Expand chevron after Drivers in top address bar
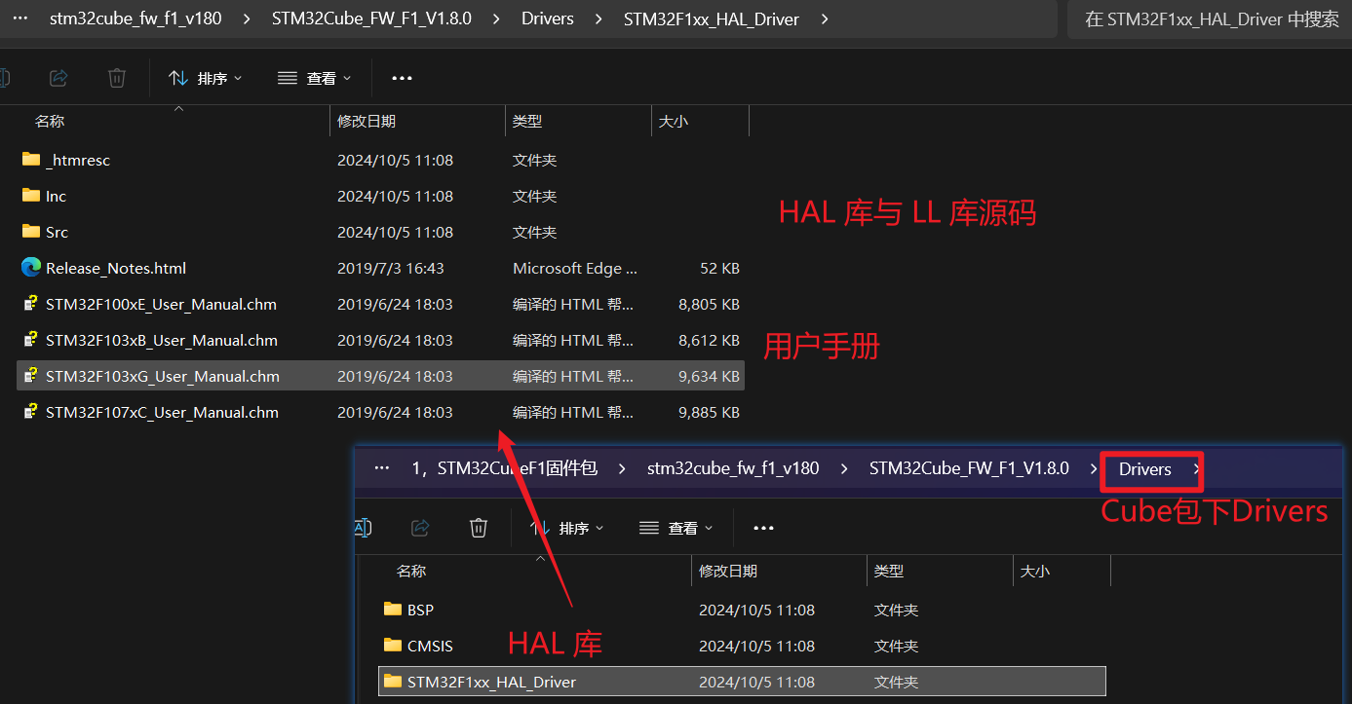Screen dimensions: 1352x704 pyautogui.click(x=599, y=19)
